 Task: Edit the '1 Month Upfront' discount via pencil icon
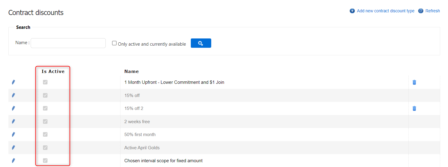click(x=14, y=82)
